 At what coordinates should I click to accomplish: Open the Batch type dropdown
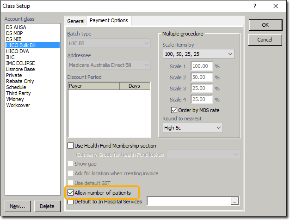tap(109, 43)
